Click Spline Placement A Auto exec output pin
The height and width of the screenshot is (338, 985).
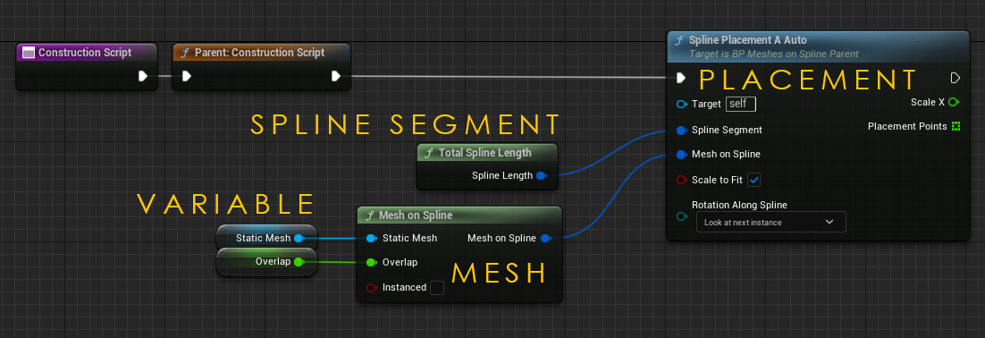(x=956, y=78)
